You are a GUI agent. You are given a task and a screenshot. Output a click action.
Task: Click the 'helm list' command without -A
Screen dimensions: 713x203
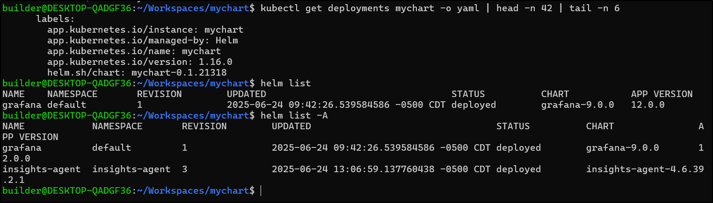click(x=285, y=83)
